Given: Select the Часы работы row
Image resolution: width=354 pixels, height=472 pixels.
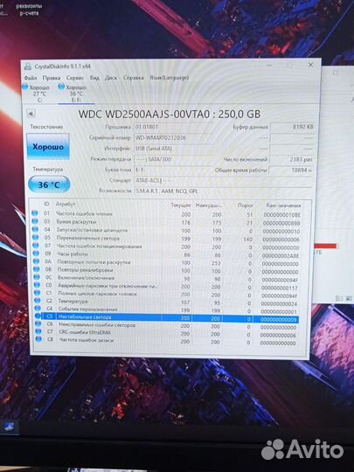Looking at the screenshot, I should (166, 254).
